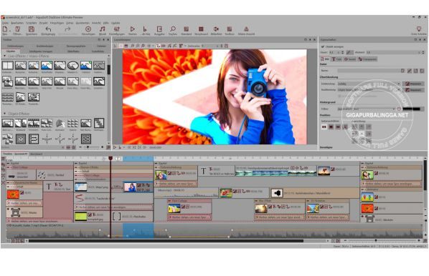Switch to Bildeditor layout icon
The height and width of the screenshot is (276, 429).
tap(216, 29)
